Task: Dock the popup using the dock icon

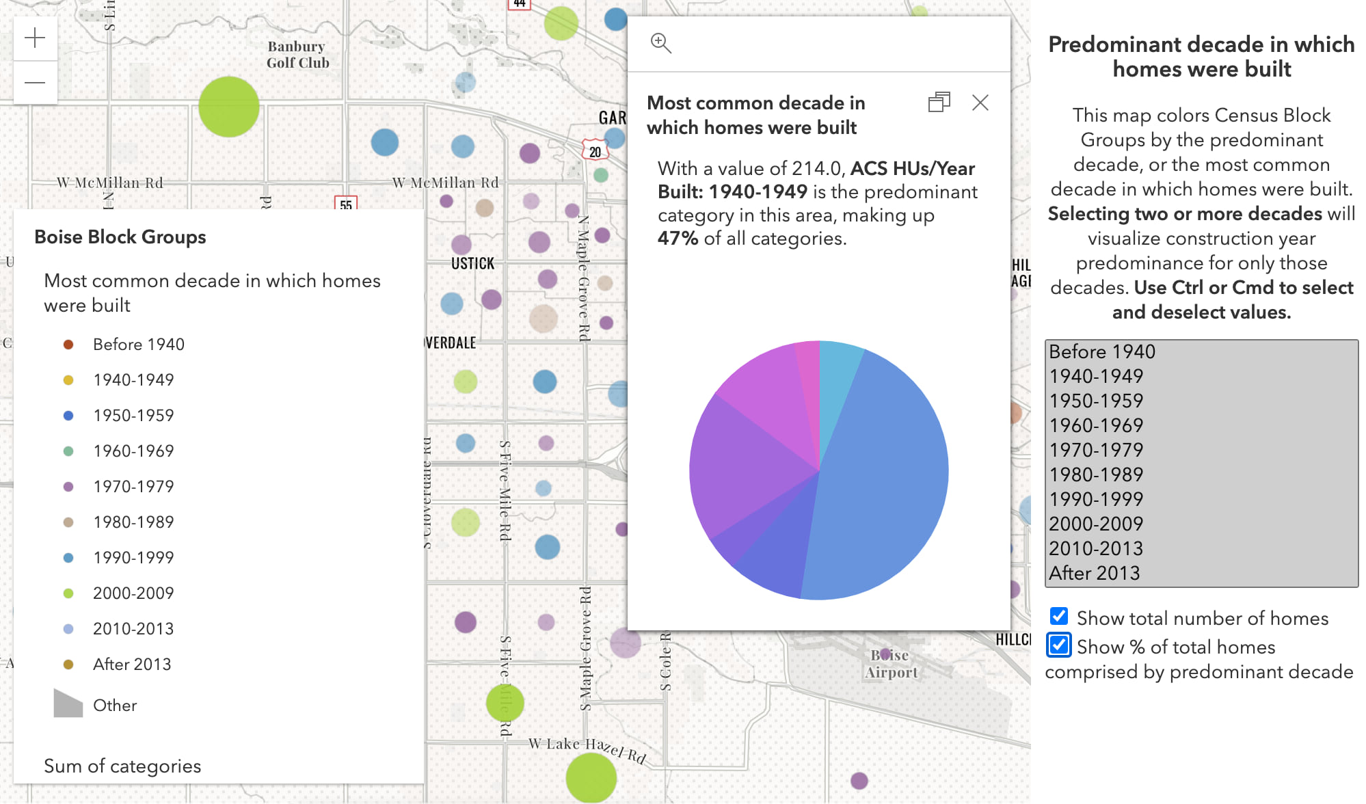Action: [x=939, y=103]
